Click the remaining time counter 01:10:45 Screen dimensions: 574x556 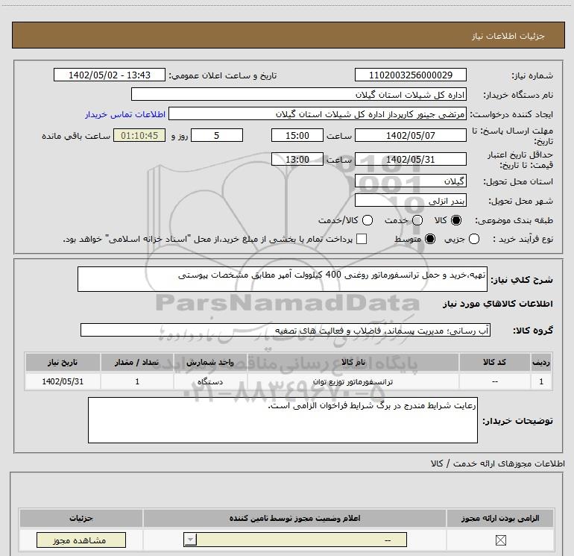click(139, 135)
